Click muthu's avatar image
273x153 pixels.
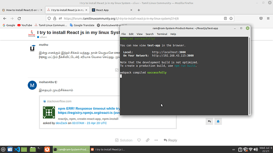(x=32, y=48)
